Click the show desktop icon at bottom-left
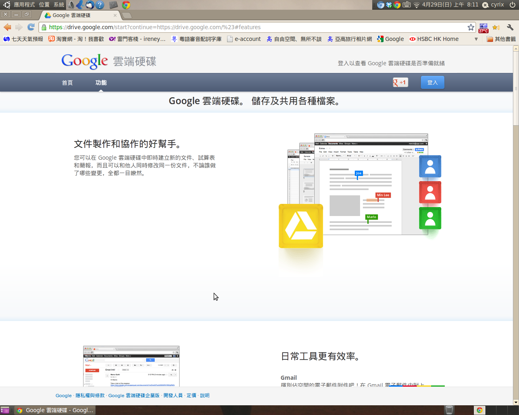Image resolution: width=519 pixels, height=415 pixels. click(x=5, y=410)
